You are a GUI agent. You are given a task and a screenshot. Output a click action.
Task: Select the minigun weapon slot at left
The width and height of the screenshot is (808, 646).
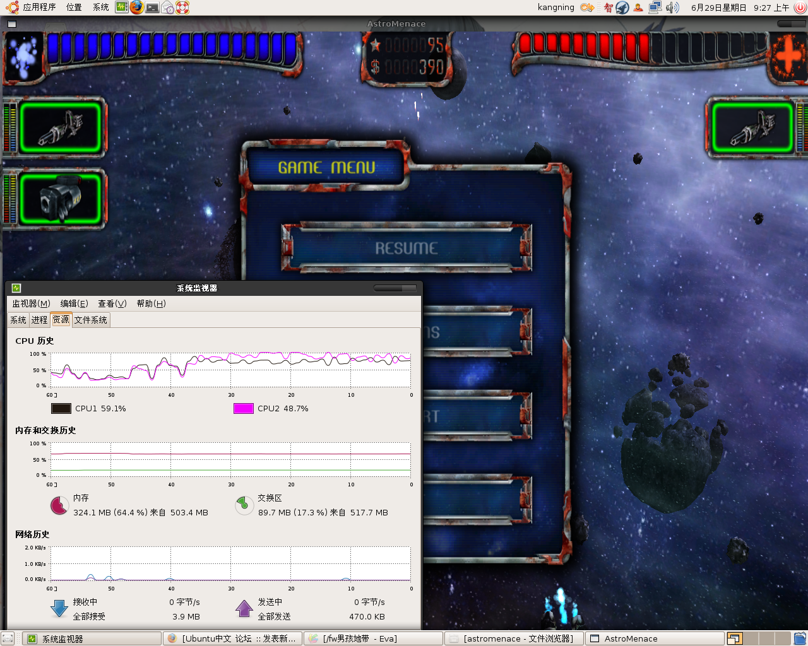click(61, 128)
